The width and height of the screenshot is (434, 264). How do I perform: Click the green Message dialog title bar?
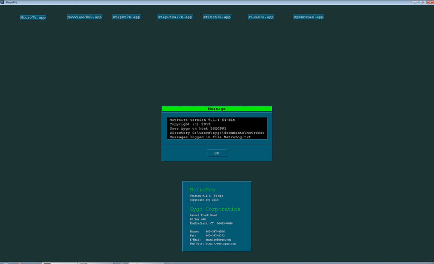coord(217,109)
